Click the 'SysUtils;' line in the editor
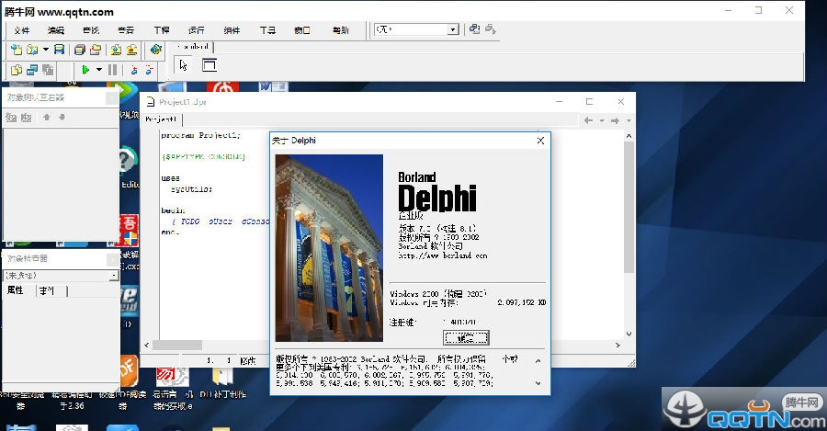 pyautogui.click(x=191, y=189)
